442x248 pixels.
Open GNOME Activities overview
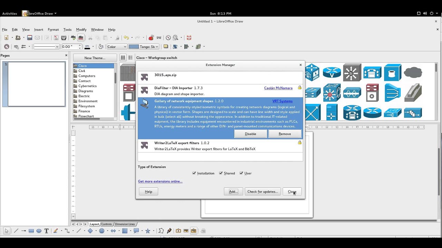point(10,13)
